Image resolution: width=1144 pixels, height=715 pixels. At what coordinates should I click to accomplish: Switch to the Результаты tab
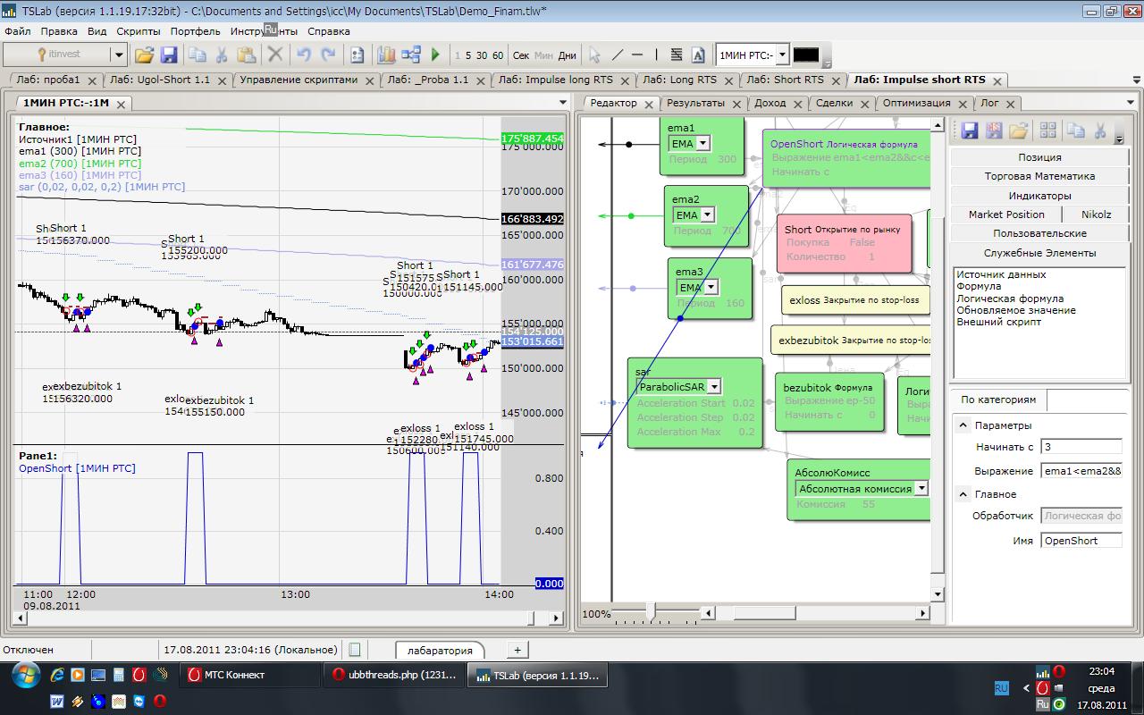click(x=695, y=103)
